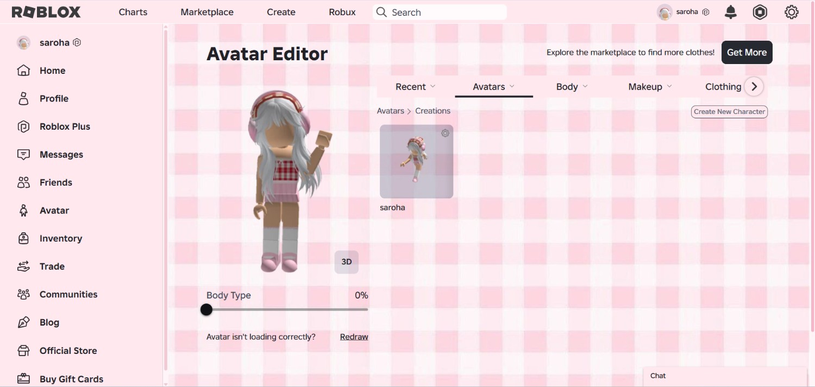Click the Home house icon

pos(23,71)
